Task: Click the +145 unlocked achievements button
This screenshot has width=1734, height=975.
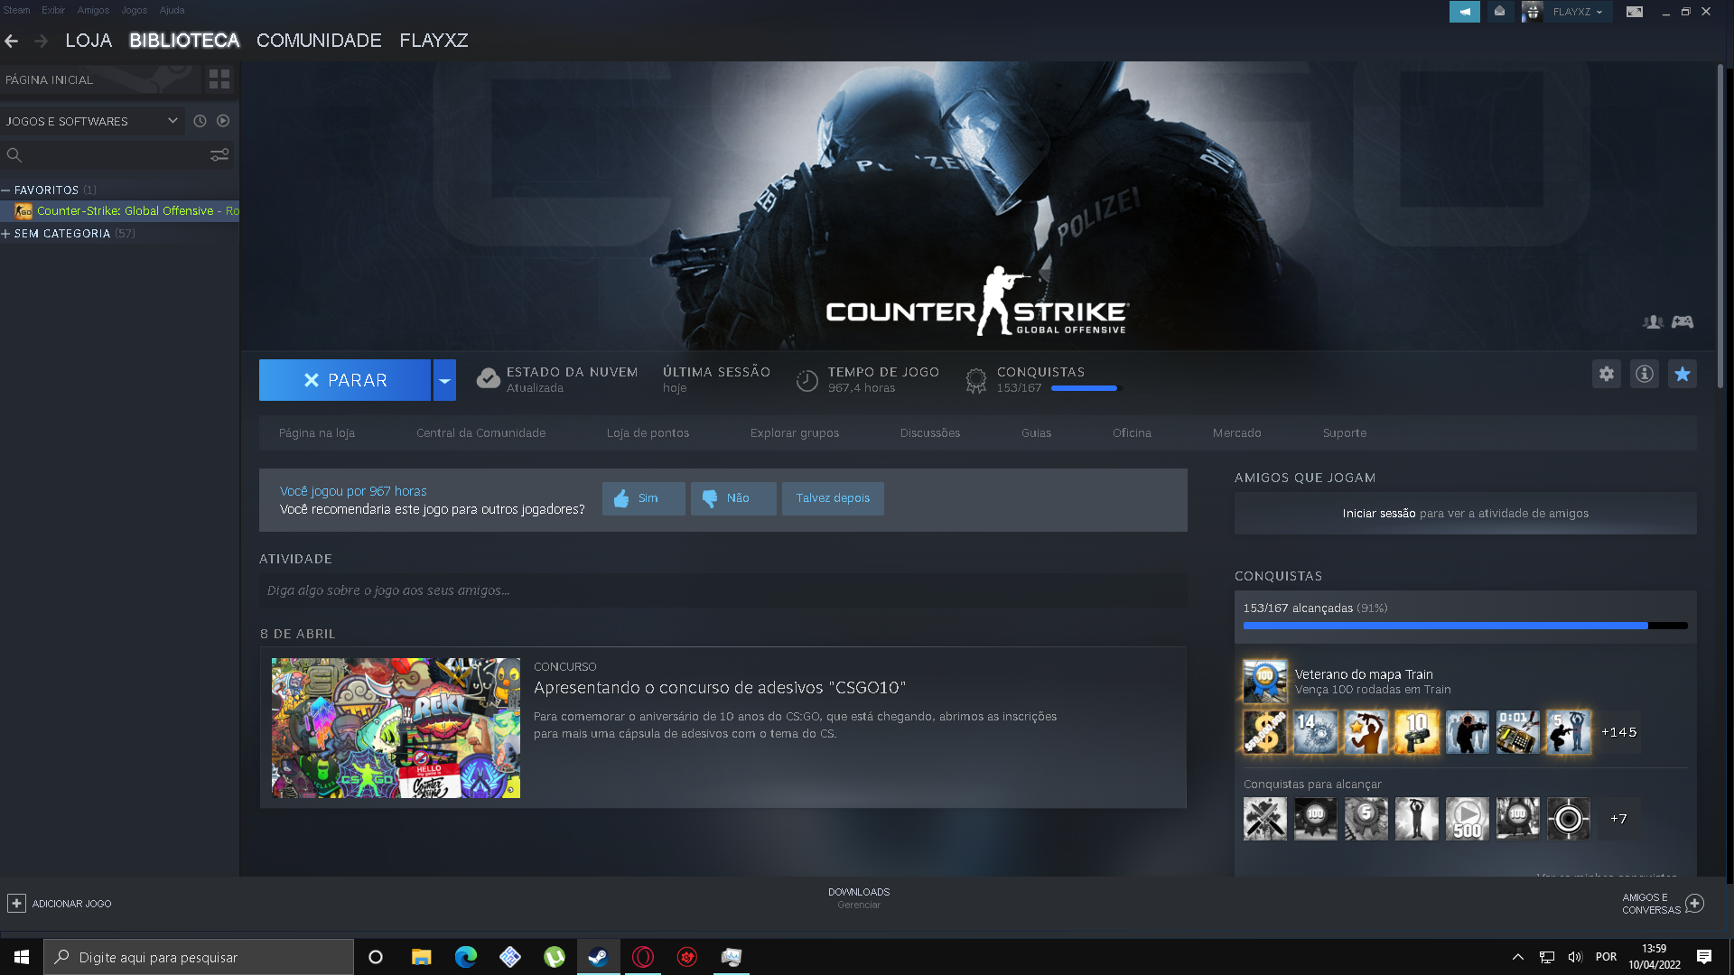Action: click(1618, 732)
